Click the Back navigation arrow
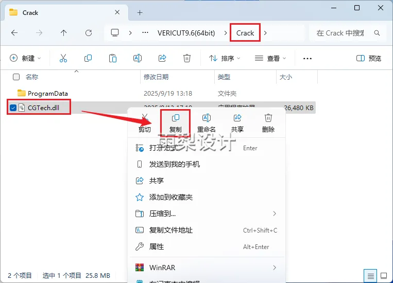The width and height of the screenshot is (393, 283). coord(14,33)
